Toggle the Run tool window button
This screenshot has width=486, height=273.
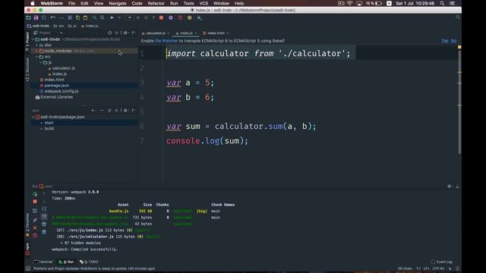coord(66,262)
